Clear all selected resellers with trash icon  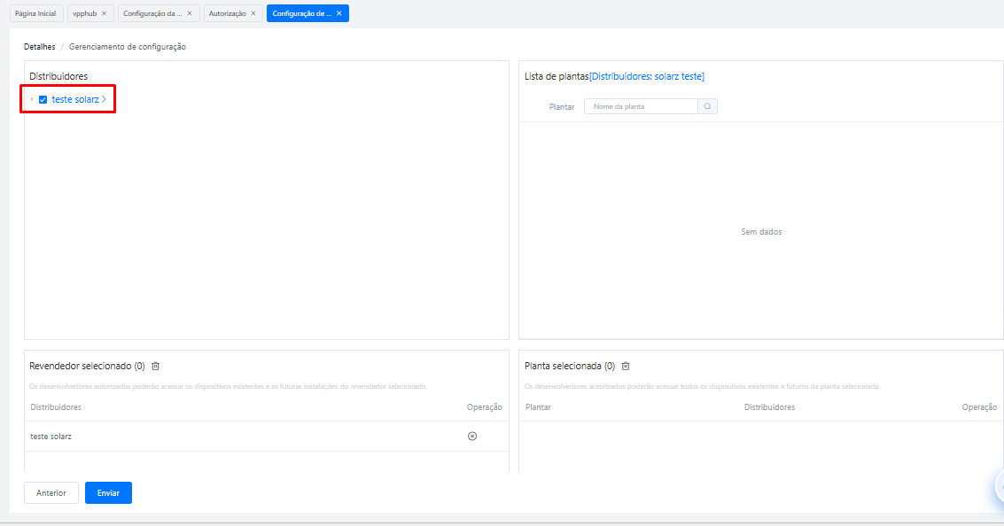(156, 366)
